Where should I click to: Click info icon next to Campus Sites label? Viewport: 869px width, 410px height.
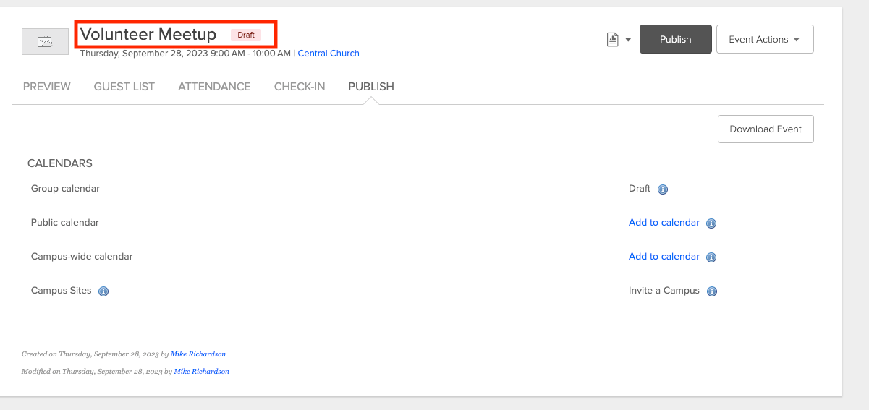coord(103,291)
